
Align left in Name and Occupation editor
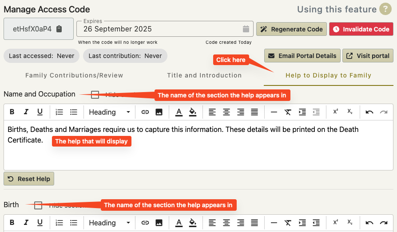pyautogui.click(x=212, y=112)
